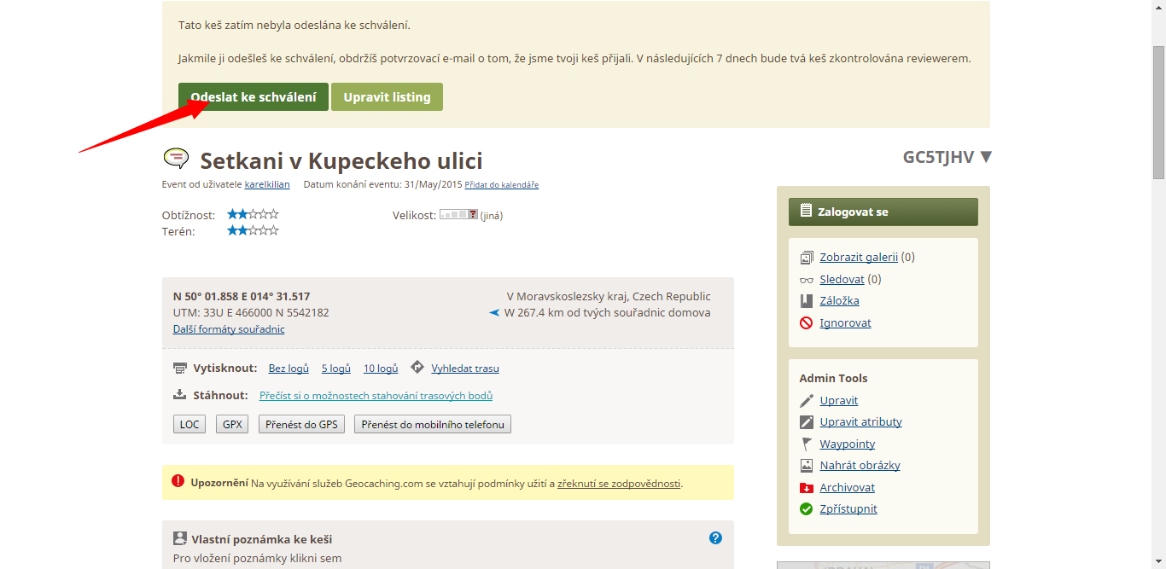Click the gallery icon beside Zobrazit galerii
This screenshot has height=569, width=1166.
tap(806, 258)
